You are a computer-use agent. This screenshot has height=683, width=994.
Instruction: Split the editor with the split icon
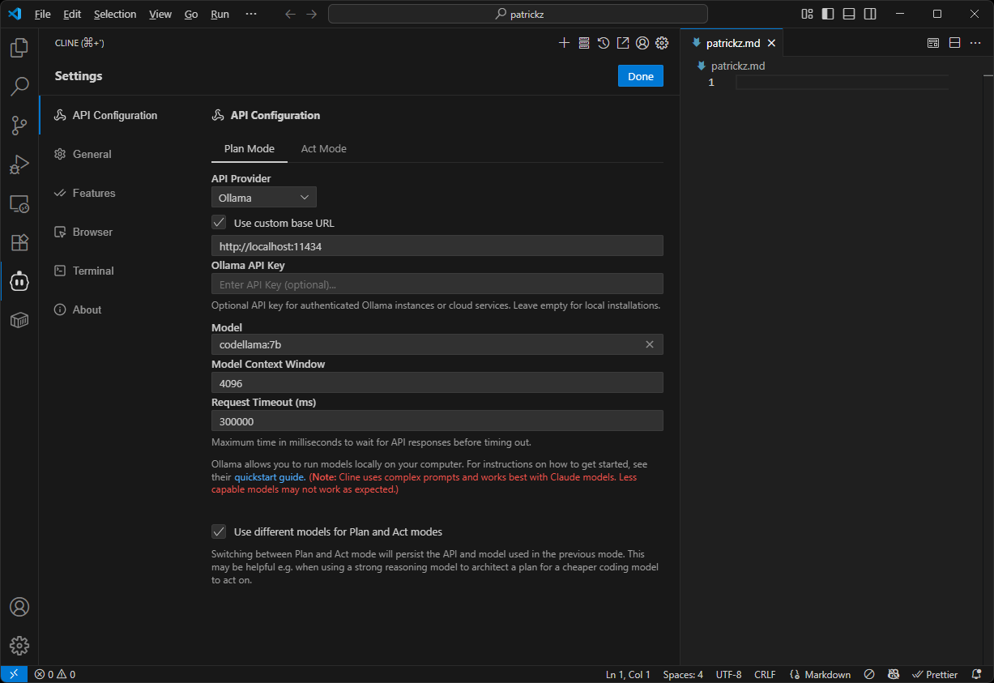click(954, 43)
